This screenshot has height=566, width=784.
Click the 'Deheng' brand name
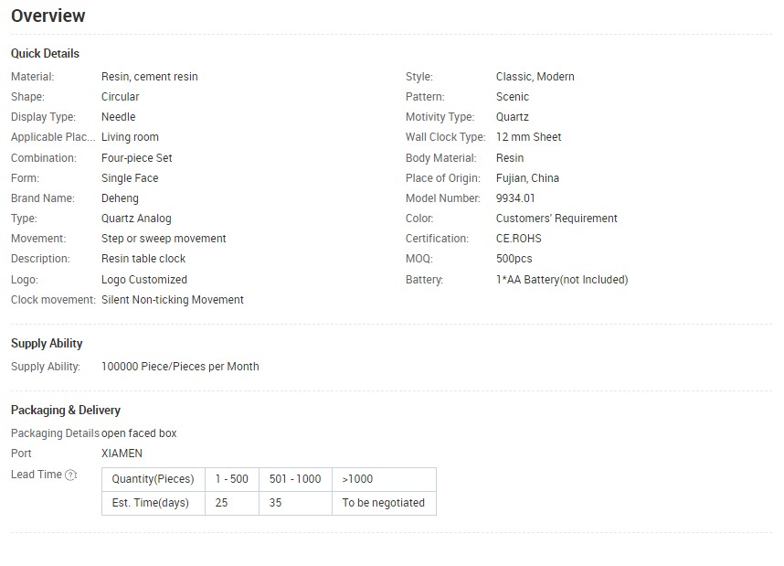tap(120, 198)
